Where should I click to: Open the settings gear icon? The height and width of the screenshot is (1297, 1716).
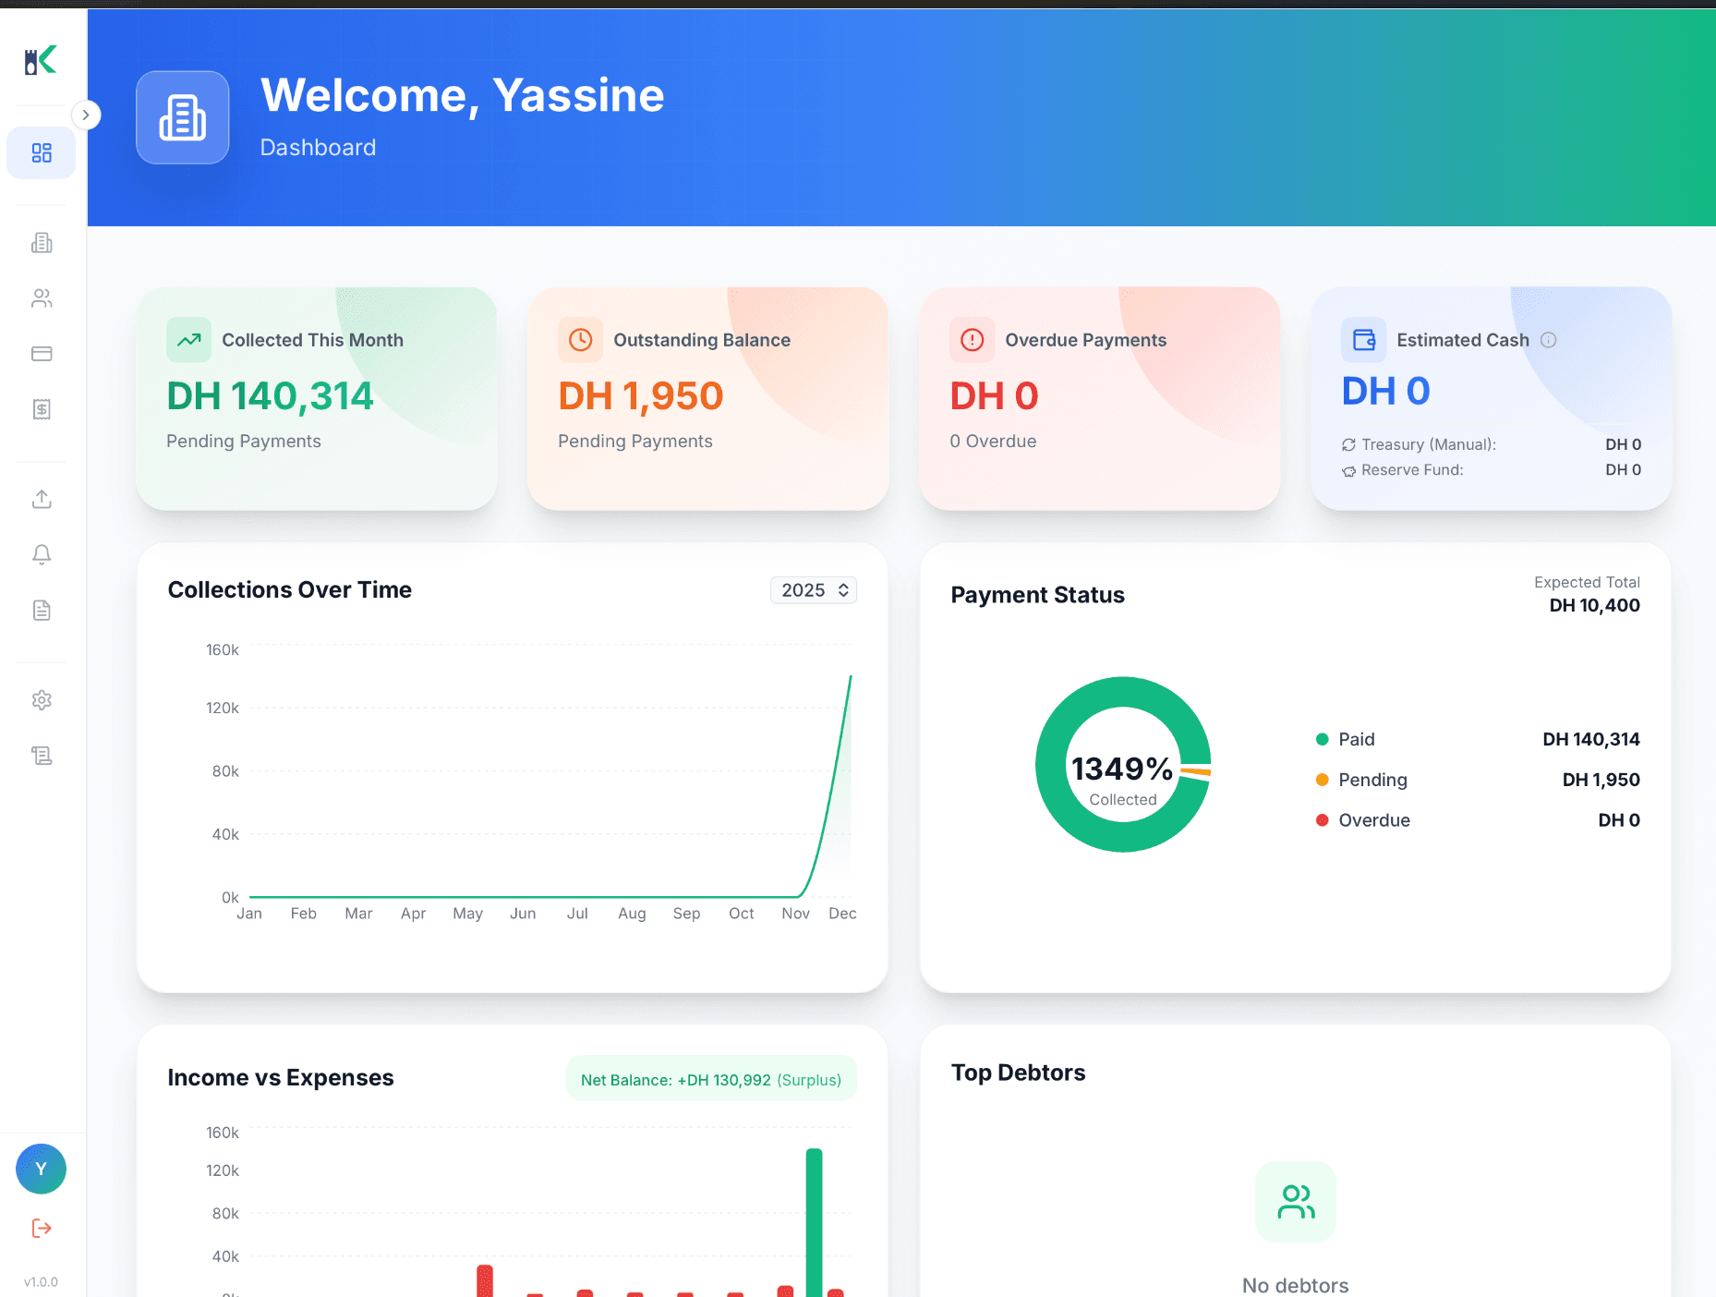42,700
